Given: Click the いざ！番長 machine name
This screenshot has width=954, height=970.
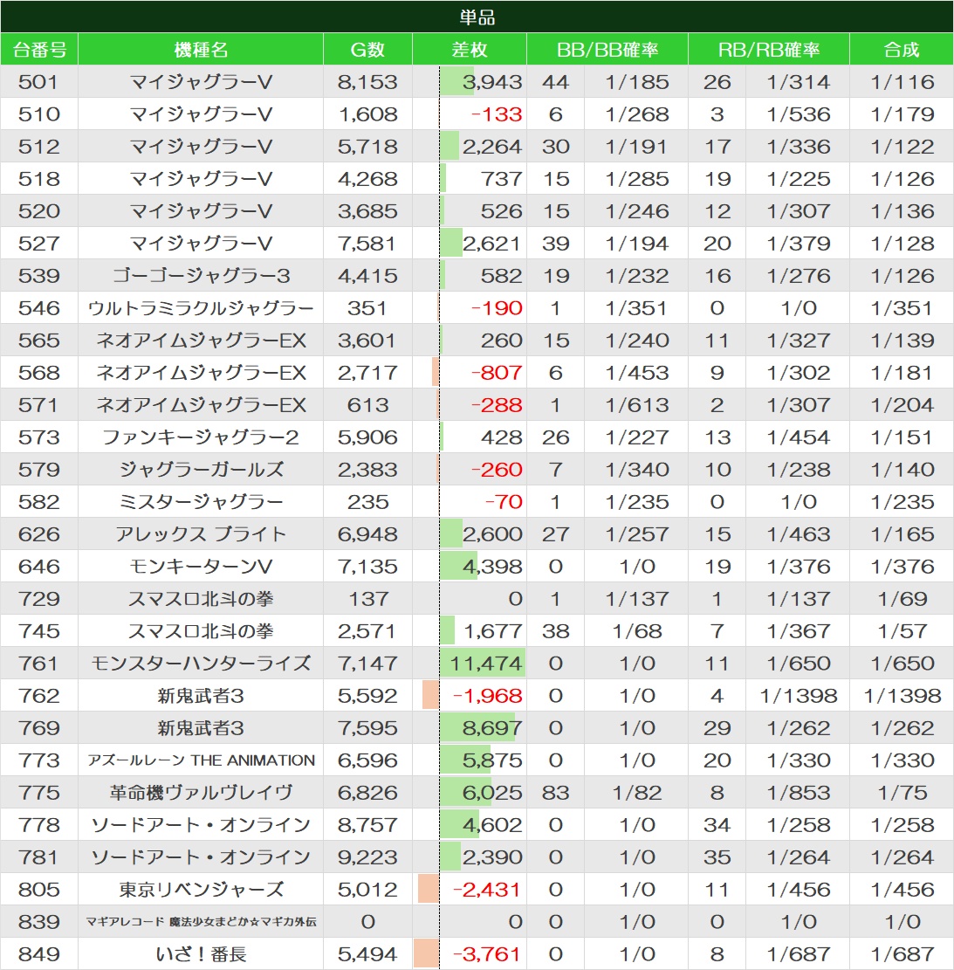Looking at the screenshot, I should 201,954.
